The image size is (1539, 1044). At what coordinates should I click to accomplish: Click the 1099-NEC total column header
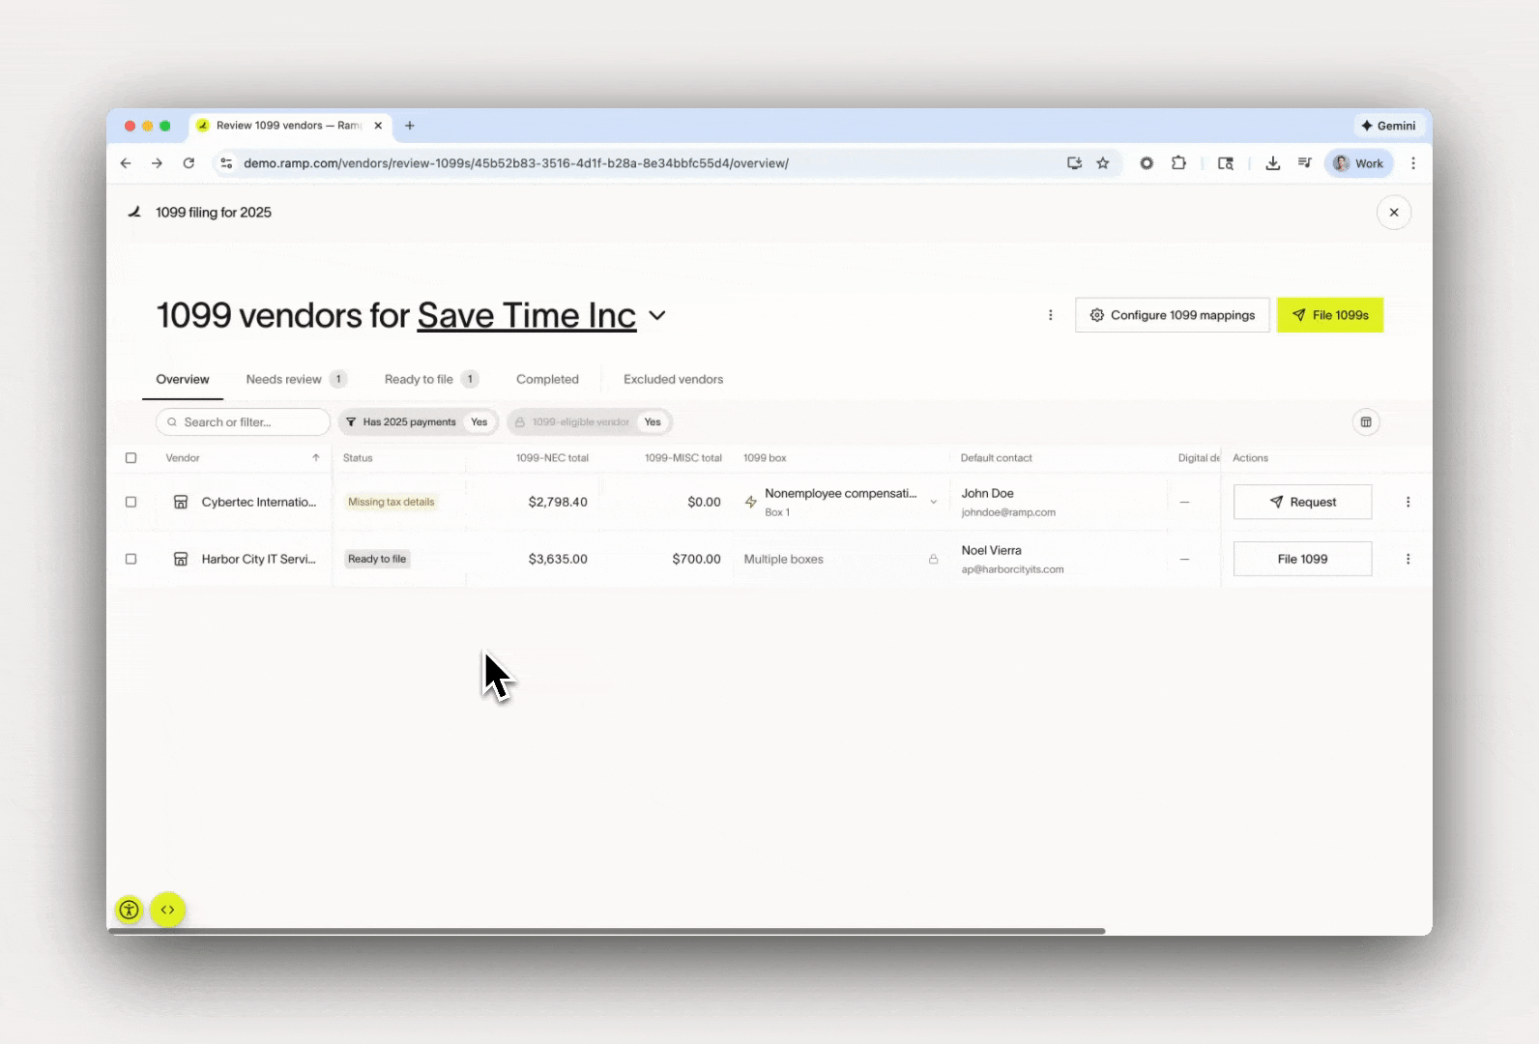point(552,458)
